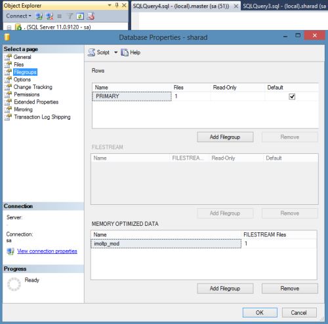The height and width of the screenshot is (324, 328).
Task: Click the Files count cell for PRIMARY
Action: point(191,96)
